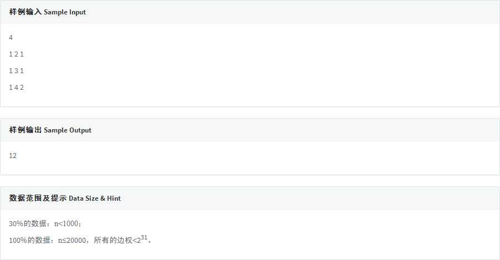The height and width of the screenshot is (260, 500).
Task: Click the sample output value 12
Action: click(x=13, y=156)
